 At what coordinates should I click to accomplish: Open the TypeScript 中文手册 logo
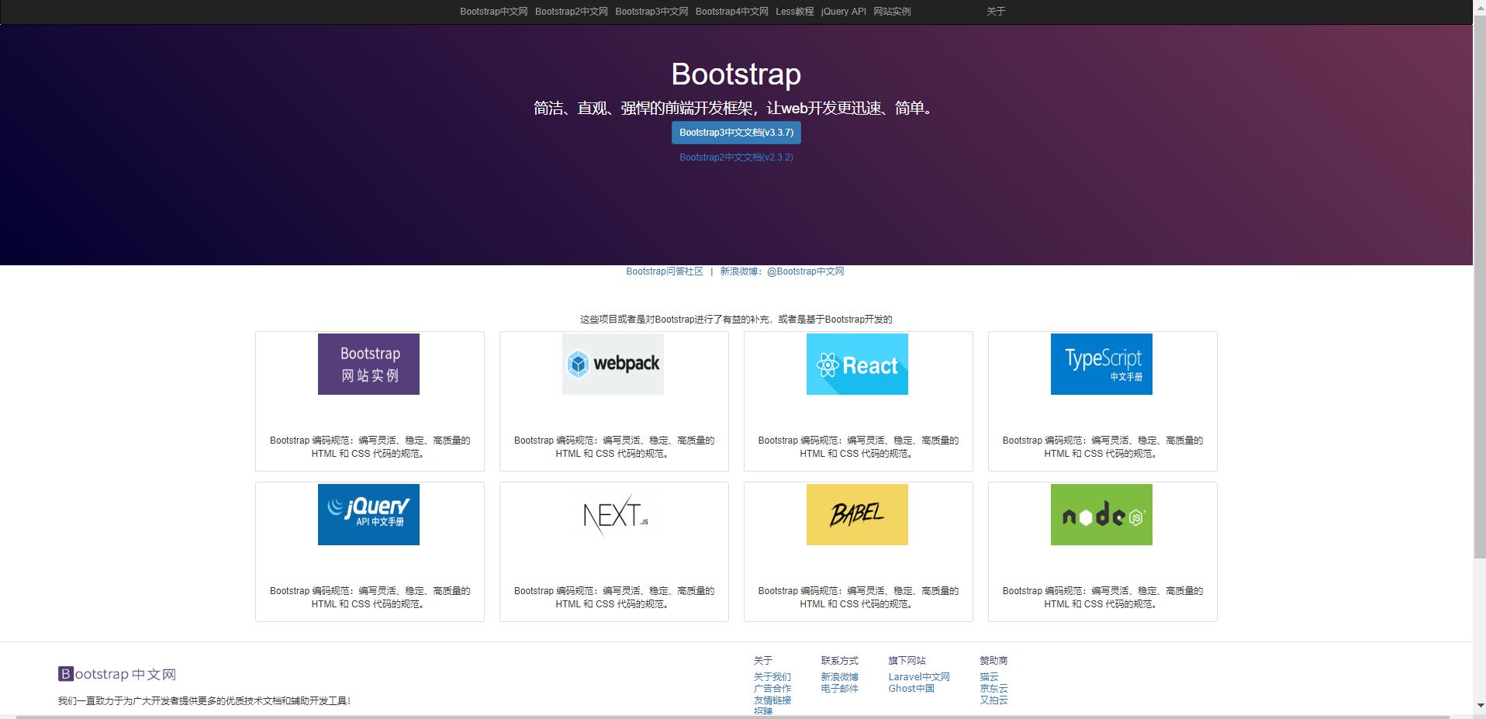(x=1101, y=364)
